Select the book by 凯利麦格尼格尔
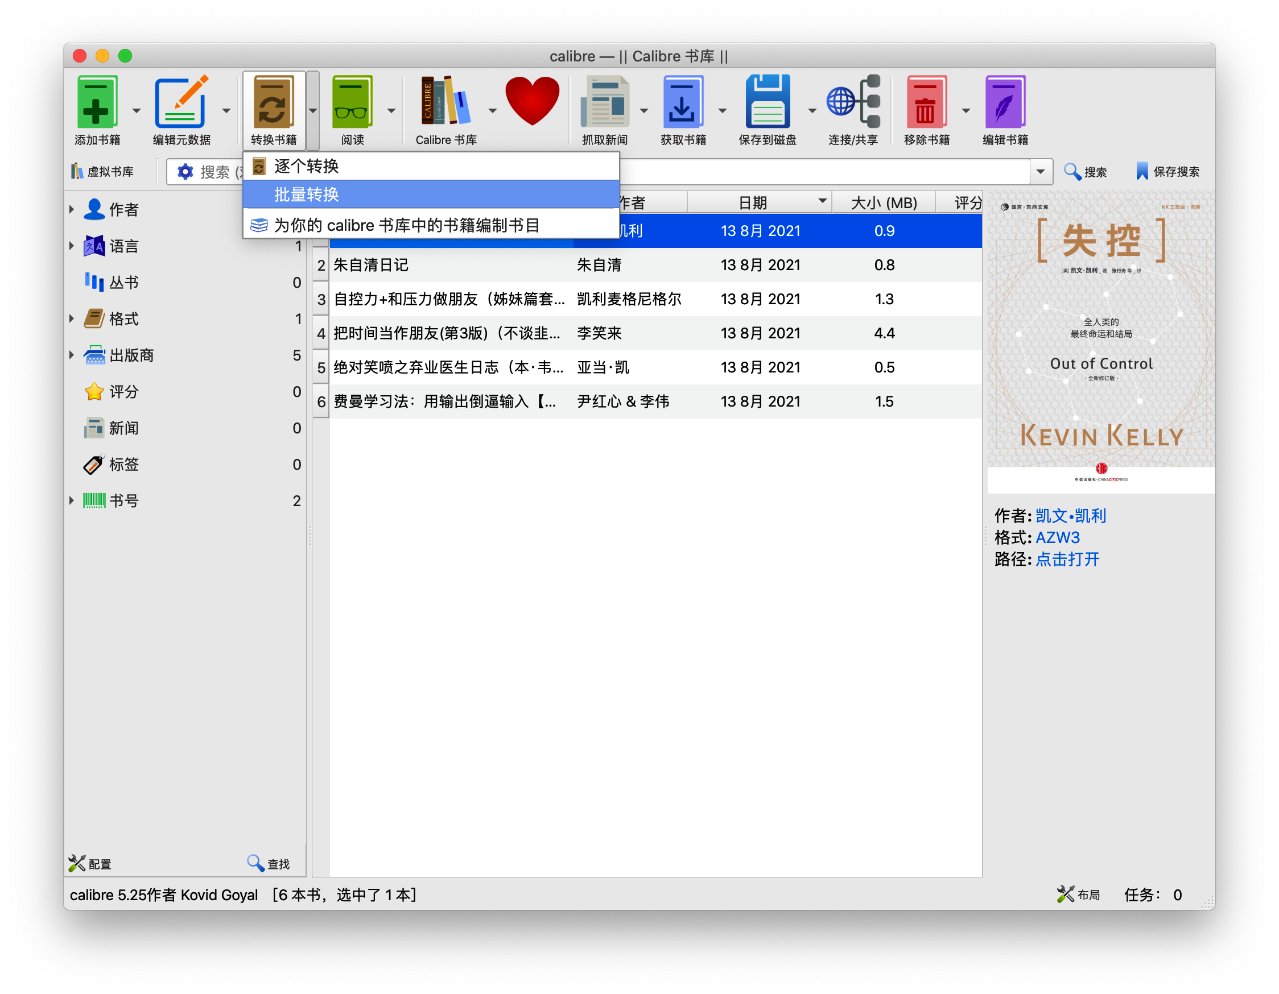 click(x=647, y=299)
